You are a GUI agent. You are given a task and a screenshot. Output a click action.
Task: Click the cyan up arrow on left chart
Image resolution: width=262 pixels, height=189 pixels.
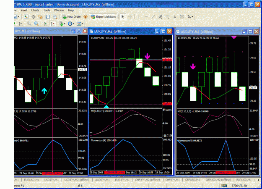44,91
